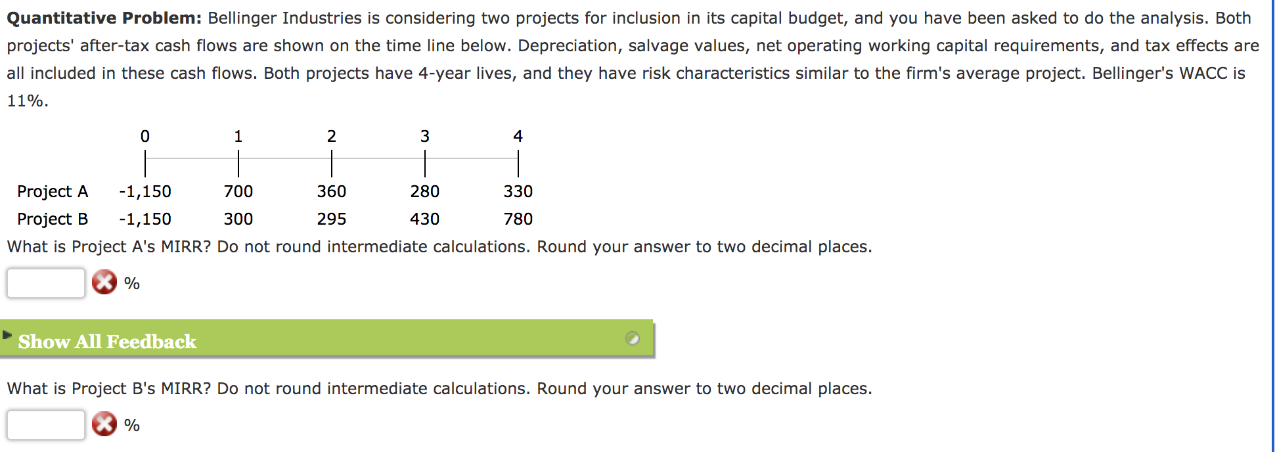This screenshot has height=452, width=1277.
Task: Select the incorrect-answer marker under the feedback section
Action: 104,426
